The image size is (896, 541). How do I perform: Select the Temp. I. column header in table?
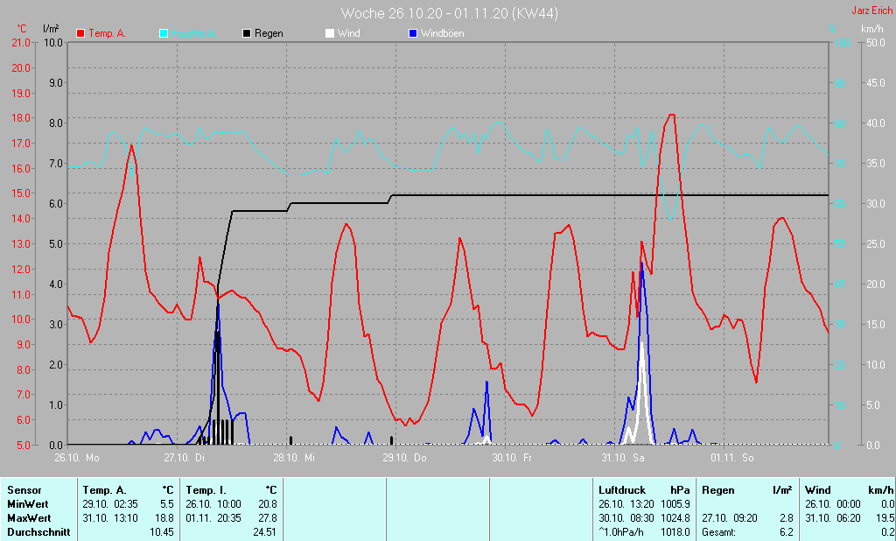[206, 490]
